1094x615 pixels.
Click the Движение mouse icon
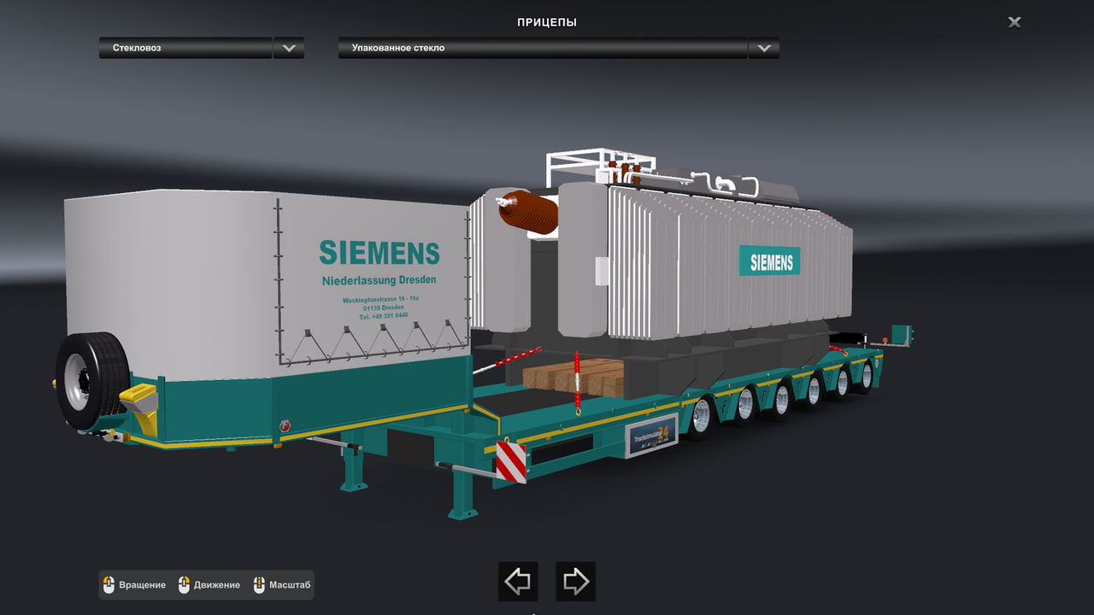tap(184, 585)
